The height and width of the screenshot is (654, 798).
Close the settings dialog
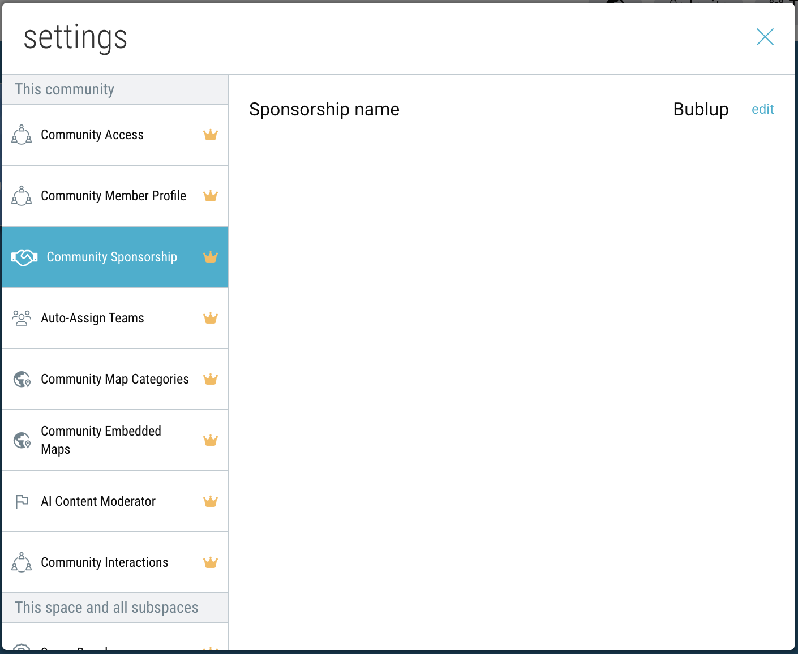click(x=765, y=37)
